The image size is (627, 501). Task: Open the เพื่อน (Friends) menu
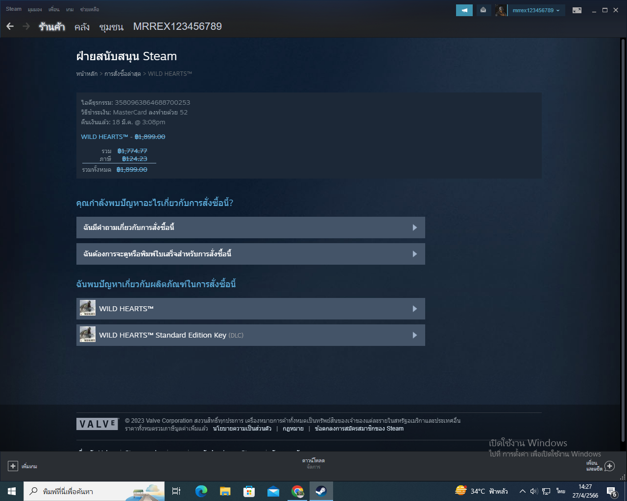click(x=54, y=9)
